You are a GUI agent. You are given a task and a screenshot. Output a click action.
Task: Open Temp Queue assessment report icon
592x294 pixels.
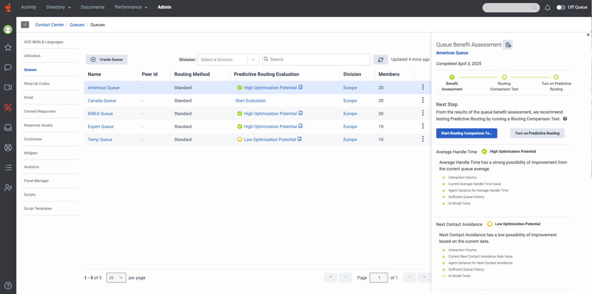pos(299,139)
